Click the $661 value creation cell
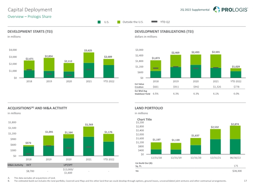Image resolution: width=253 pixels, height=189 pixels. pyautogui.click(x=156, y=87)
